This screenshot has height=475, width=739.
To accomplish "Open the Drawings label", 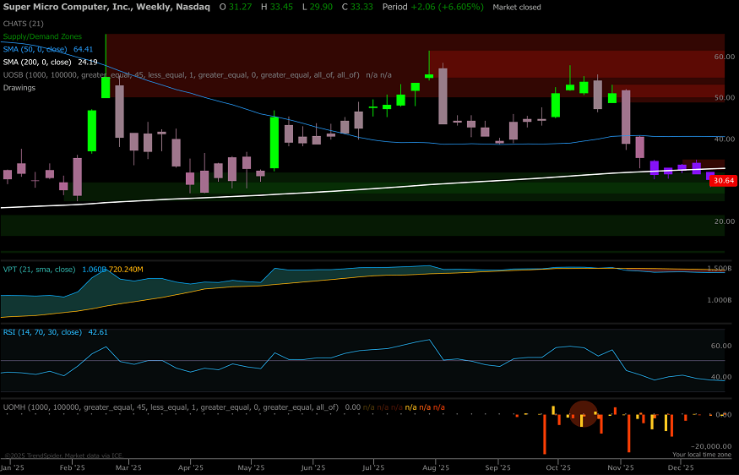I will coord(19,88).
